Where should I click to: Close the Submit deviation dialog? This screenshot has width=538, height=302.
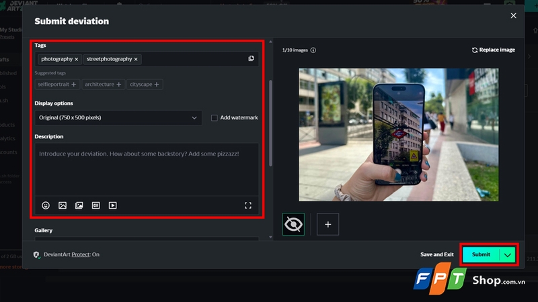pos(513,15)
